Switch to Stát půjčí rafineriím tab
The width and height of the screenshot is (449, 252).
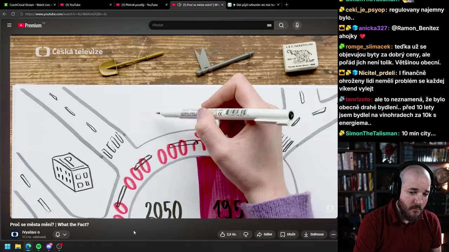point(254,5)
